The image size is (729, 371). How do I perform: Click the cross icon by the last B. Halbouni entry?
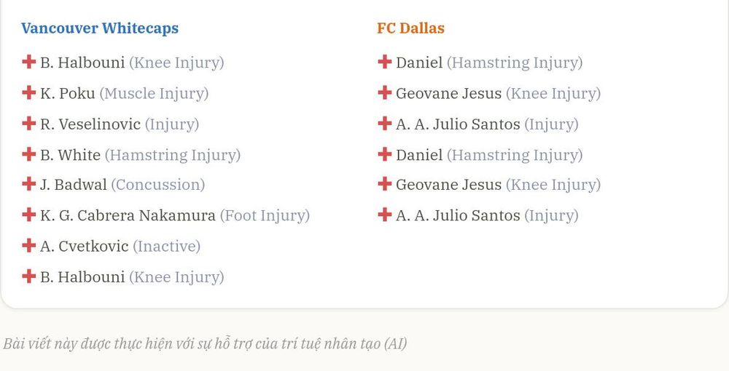pos(29,276)
